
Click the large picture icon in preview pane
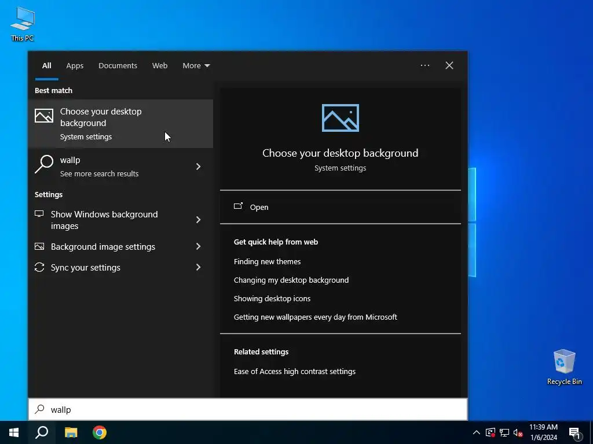tap(341, 118)
